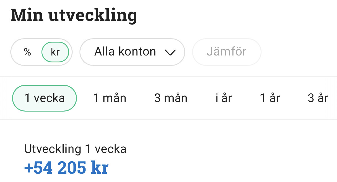Switch to the 3 år period
This screenshot has height=182, width=337.
point(318,98)
